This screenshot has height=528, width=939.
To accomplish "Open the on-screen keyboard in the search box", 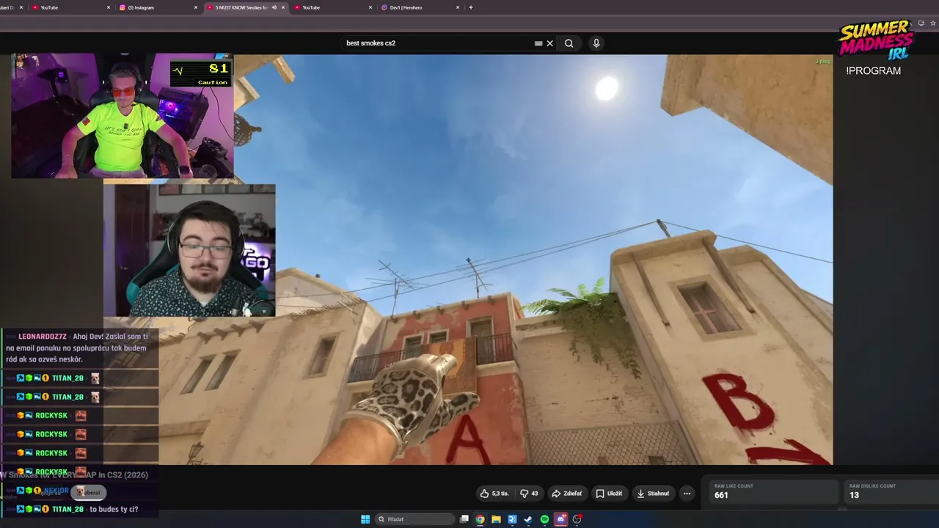I will click(x=538, y=43).
